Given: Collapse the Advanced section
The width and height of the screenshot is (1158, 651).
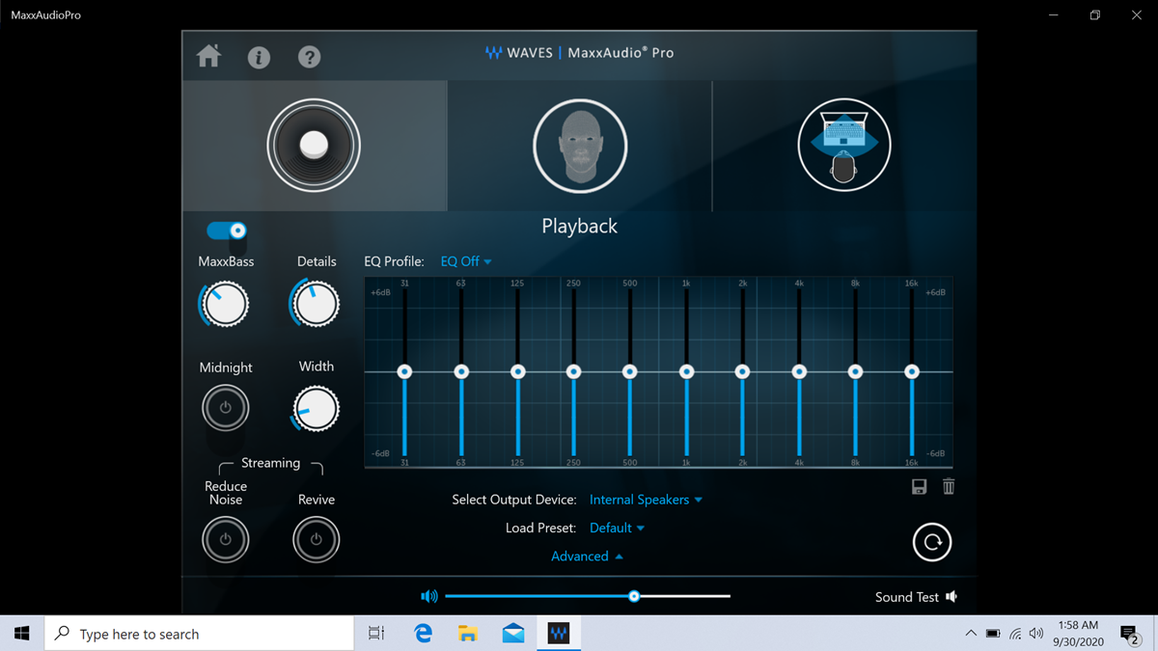Looking at the screenshot, I should tap(587, 556).
